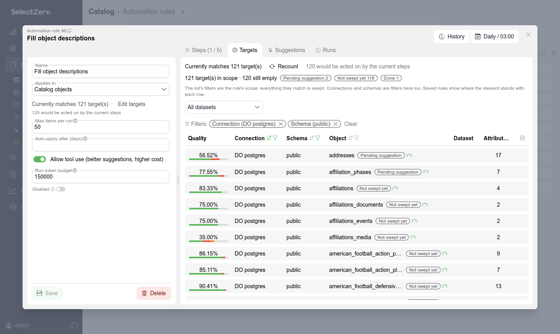This screenshot has height=334, width=560.
Task: Sort the table by Object column
Action: coord(351,138)
